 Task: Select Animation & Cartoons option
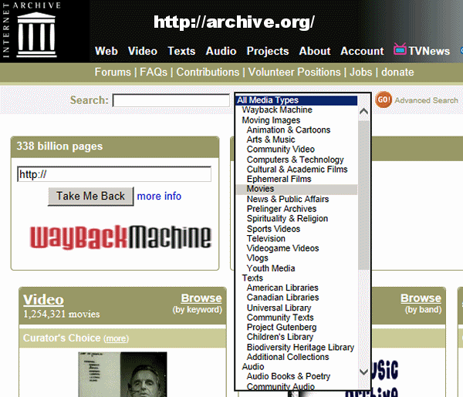pyautogui.click(x=297, y=130)
